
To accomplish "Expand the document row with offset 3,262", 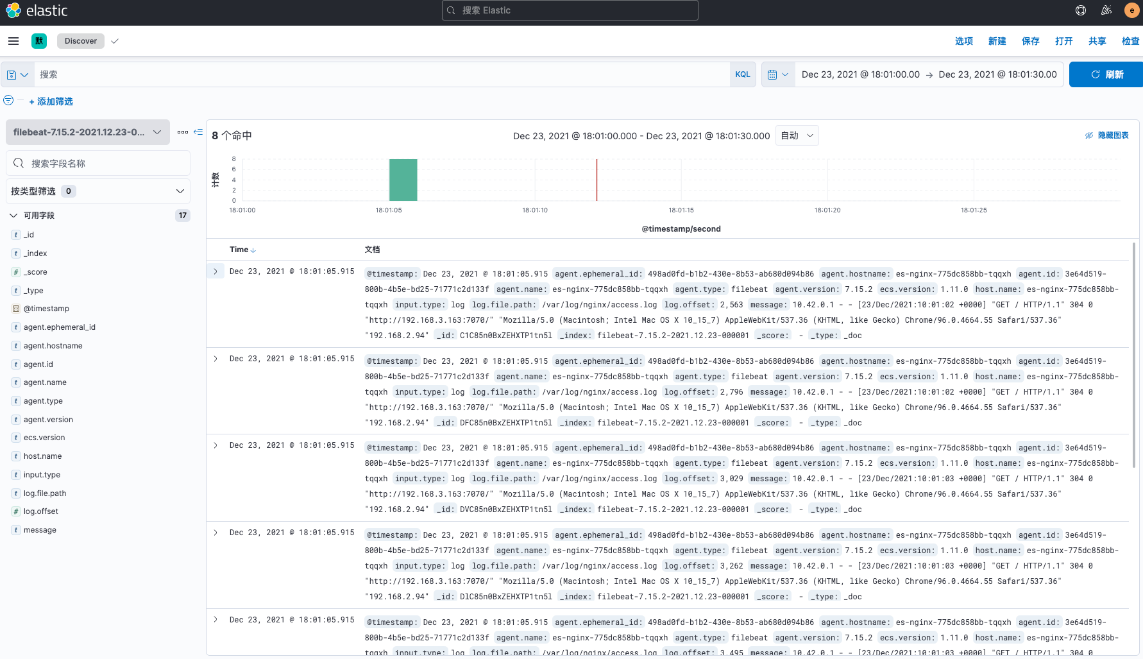I will (x=216, y=533).
